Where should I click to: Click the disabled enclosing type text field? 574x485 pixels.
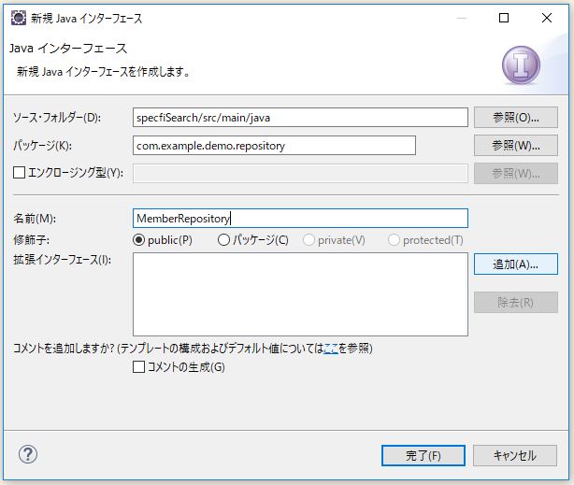click(x=300, y=173)
